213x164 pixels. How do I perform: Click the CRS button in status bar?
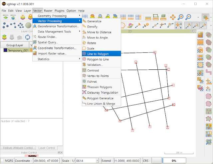(x=157, y=161)
